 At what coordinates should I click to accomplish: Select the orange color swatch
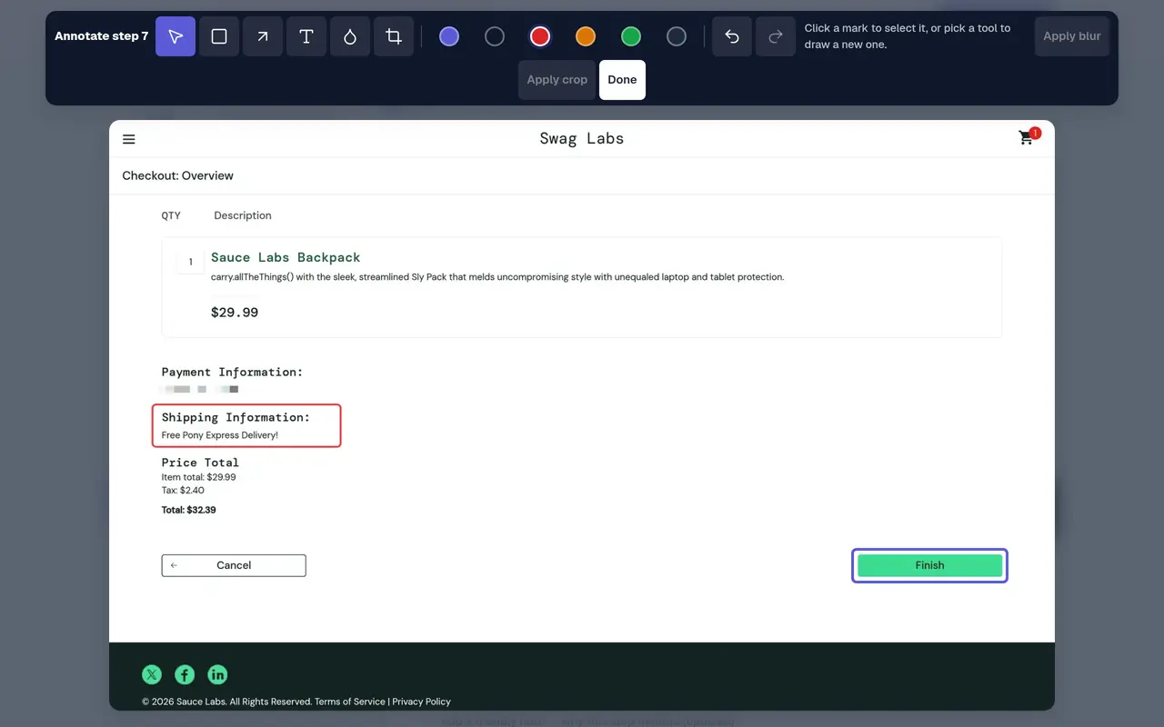[x=586, y=36]
